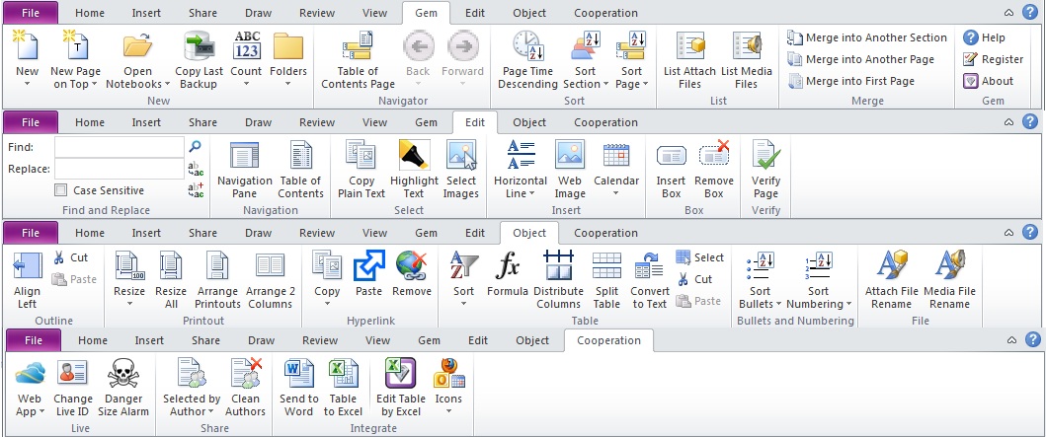
Task: Click the Register button
Action: pos(993,59)
